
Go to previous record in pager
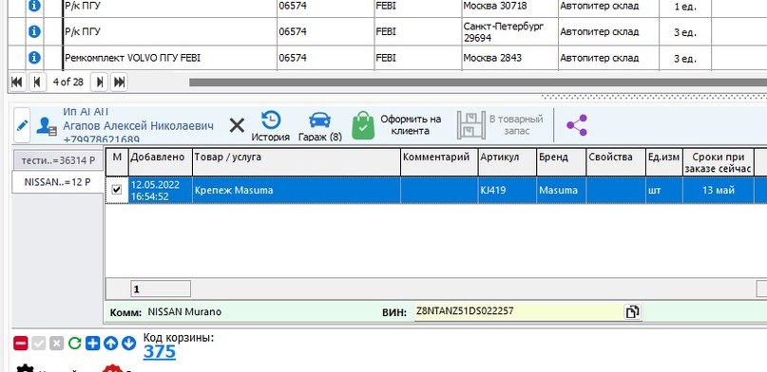click(x=37, y=82)
